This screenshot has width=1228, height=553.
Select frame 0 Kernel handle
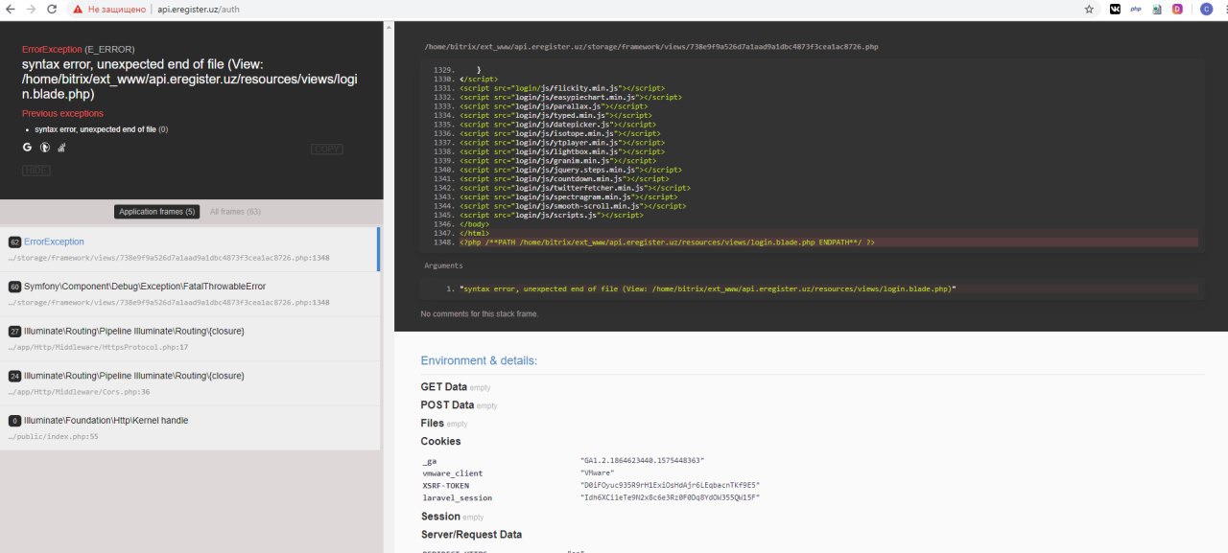click(x=190, y=427)
